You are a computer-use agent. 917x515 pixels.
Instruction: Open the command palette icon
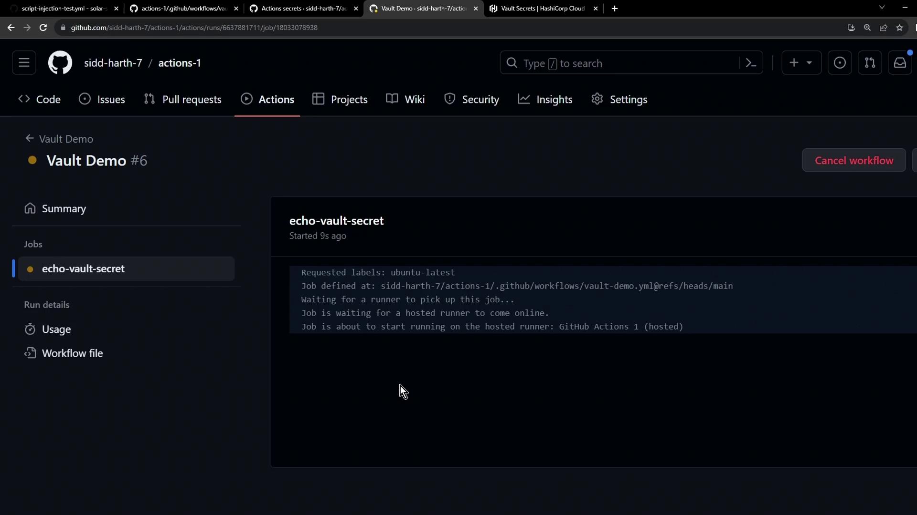coord(751,63)
